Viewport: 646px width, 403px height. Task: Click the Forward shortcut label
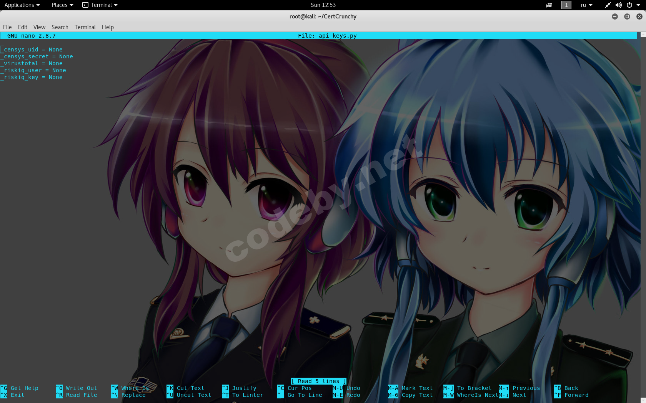[x=576, y=395]
